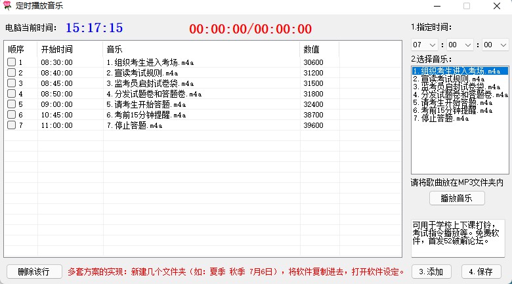Enable the checkbox for row 6
The width and height of the screenshot is (512, 284).
tap(11, 115)
